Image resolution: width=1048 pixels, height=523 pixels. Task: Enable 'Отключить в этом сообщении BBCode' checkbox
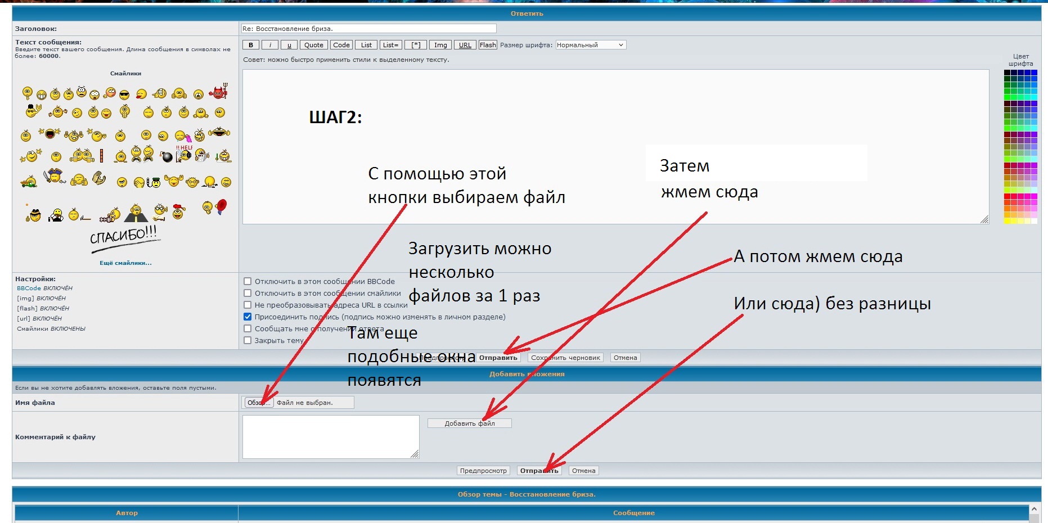[248, 281]
